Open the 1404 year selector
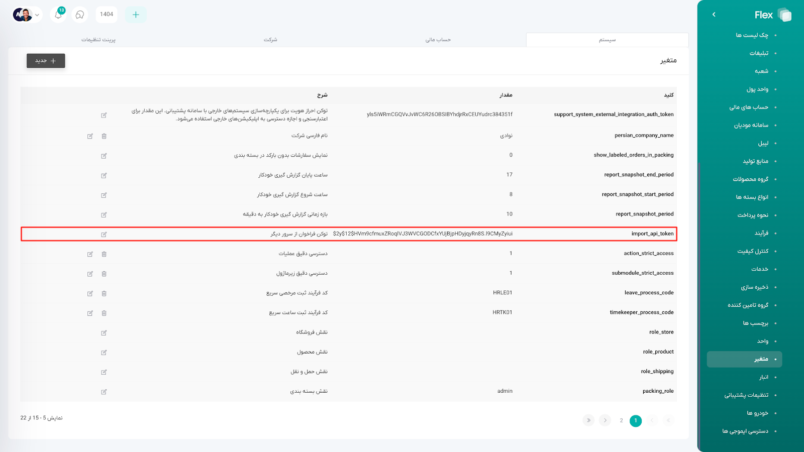The width and height of the screenshot is (804, 452). pyautogui.click(x=107, y=15)
